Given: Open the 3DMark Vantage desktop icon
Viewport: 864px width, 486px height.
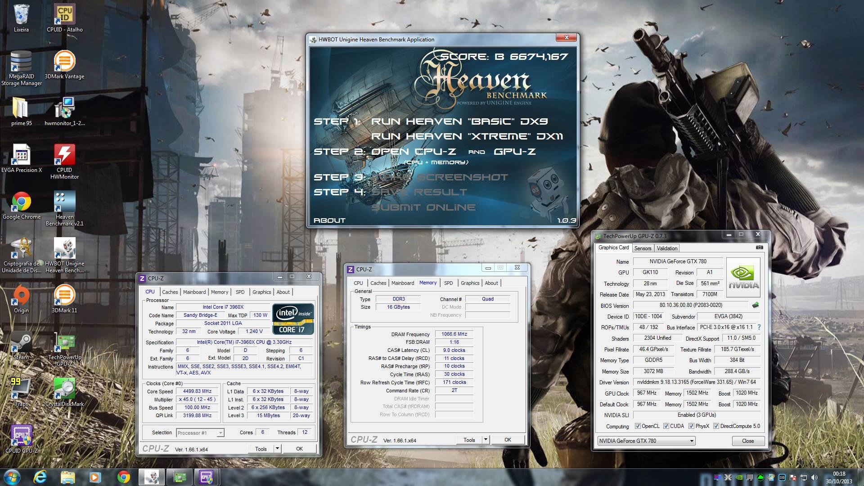Looking at the screenshot, I should tap(64, 65).
